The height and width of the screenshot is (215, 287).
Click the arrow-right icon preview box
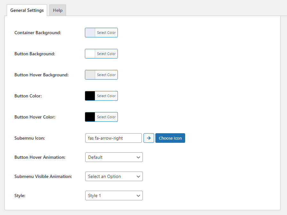click(x=149, y=138)
